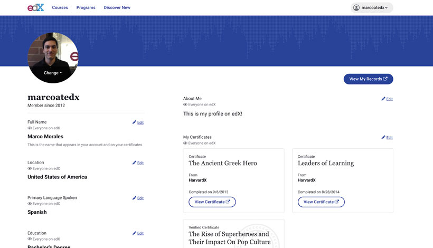Open the Courses menu item
433x248 pixels.
click(x=60, y=8)
